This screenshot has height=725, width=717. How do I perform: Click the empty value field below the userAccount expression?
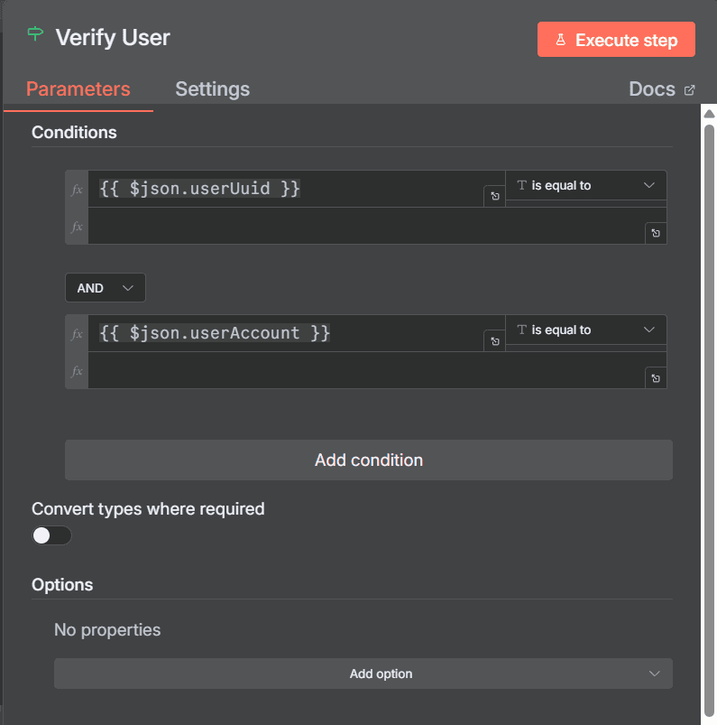pos(361,371)
